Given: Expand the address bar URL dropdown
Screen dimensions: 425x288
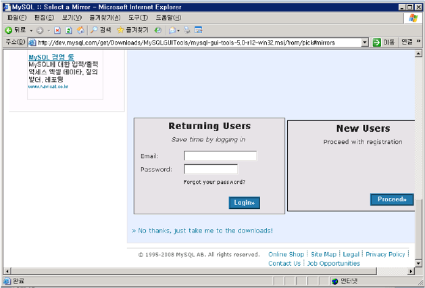Looking at the screenshot, I should (x=365, y=43).
